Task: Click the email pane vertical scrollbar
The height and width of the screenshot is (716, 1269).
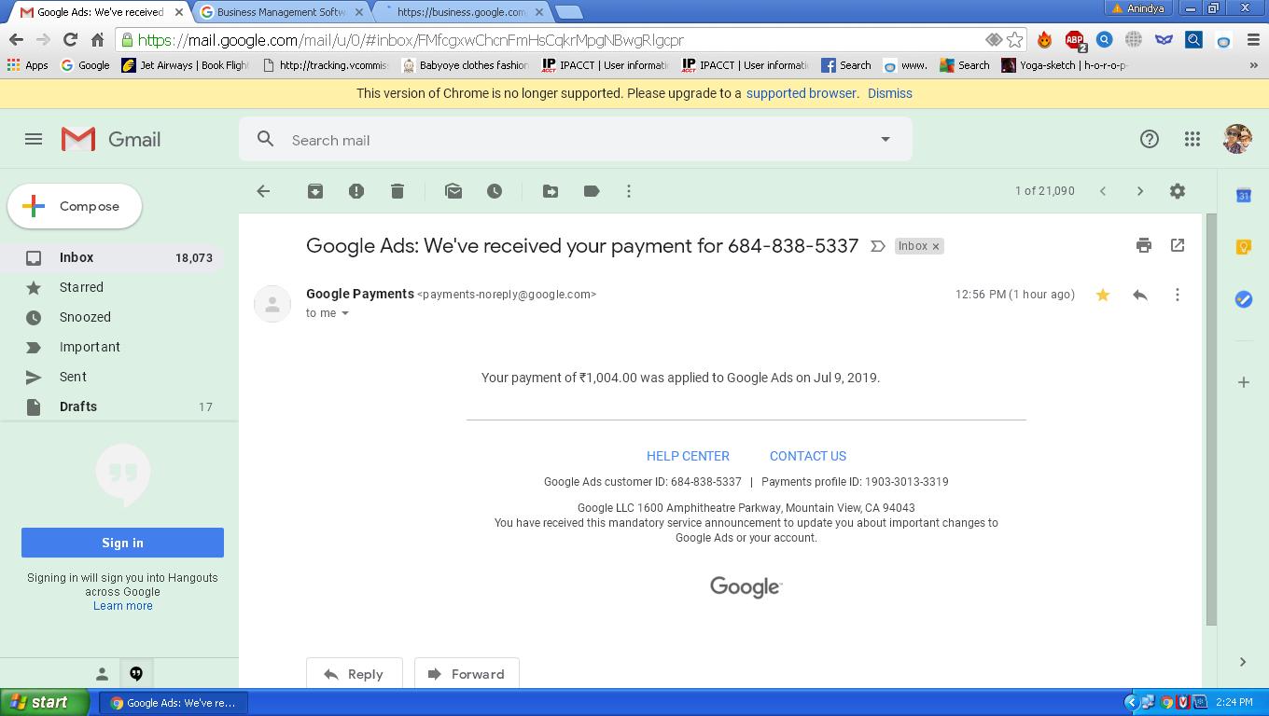Action: (1211, 420)
